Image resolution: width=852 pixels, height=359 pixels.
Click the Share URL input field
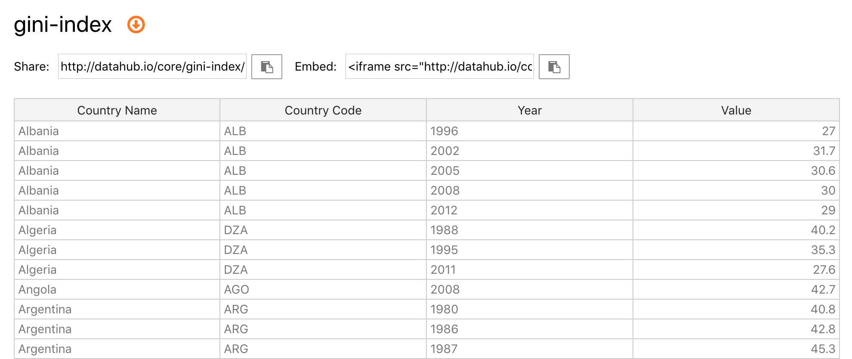tap(152, 66)
